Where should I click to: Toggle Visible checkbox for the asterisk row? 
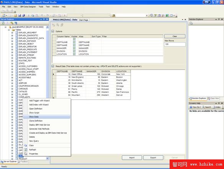74,39
